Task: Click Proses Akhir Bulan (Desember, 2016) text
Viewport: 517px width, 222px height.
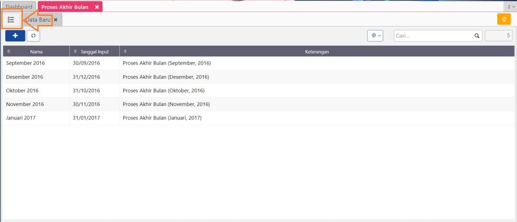Action: pyautogui.click(x=166, y=77)
